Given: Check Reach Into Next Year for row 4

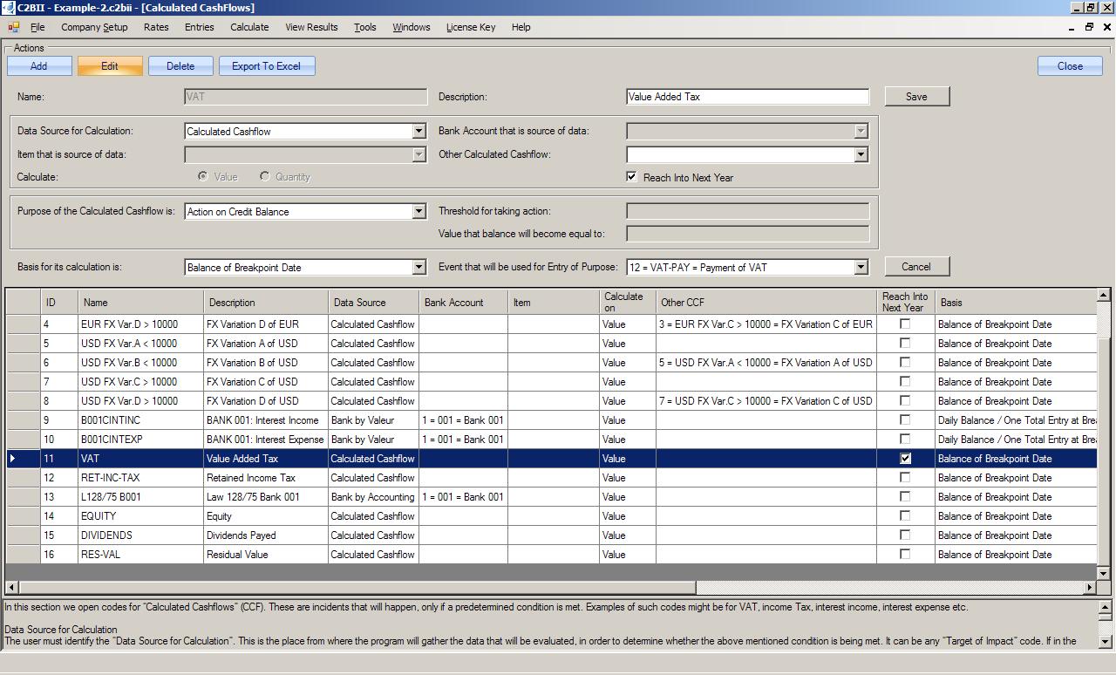Looking at the screenshot, I should coord(905,324).
